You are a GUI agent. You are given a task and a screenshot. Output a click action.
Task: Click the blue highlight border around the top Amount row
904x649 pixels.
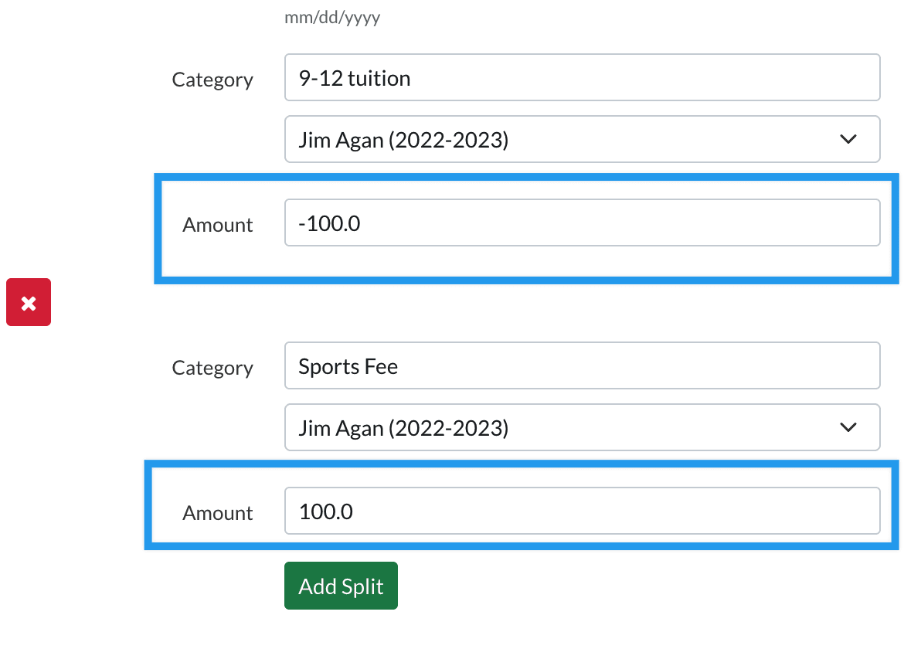525,177
